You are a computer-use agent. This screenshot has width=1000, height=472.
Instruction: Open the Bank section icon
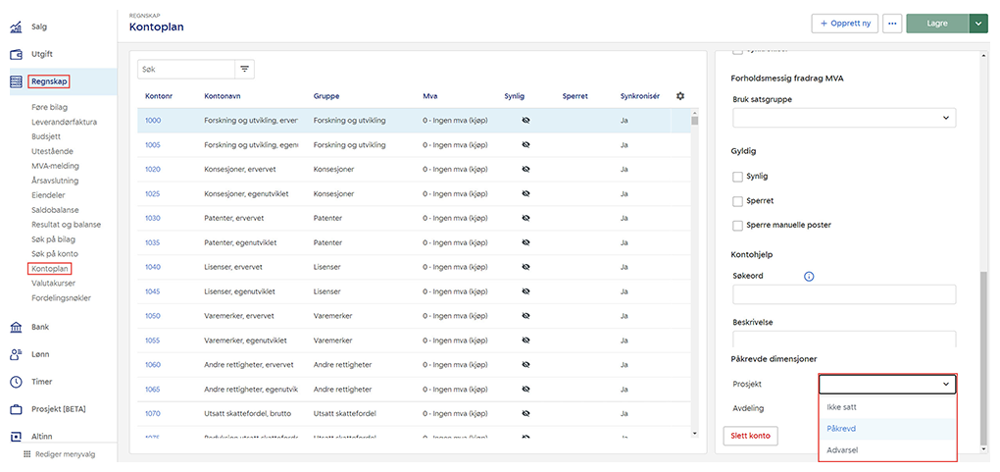pyautogui.click(x=17, y=327)
